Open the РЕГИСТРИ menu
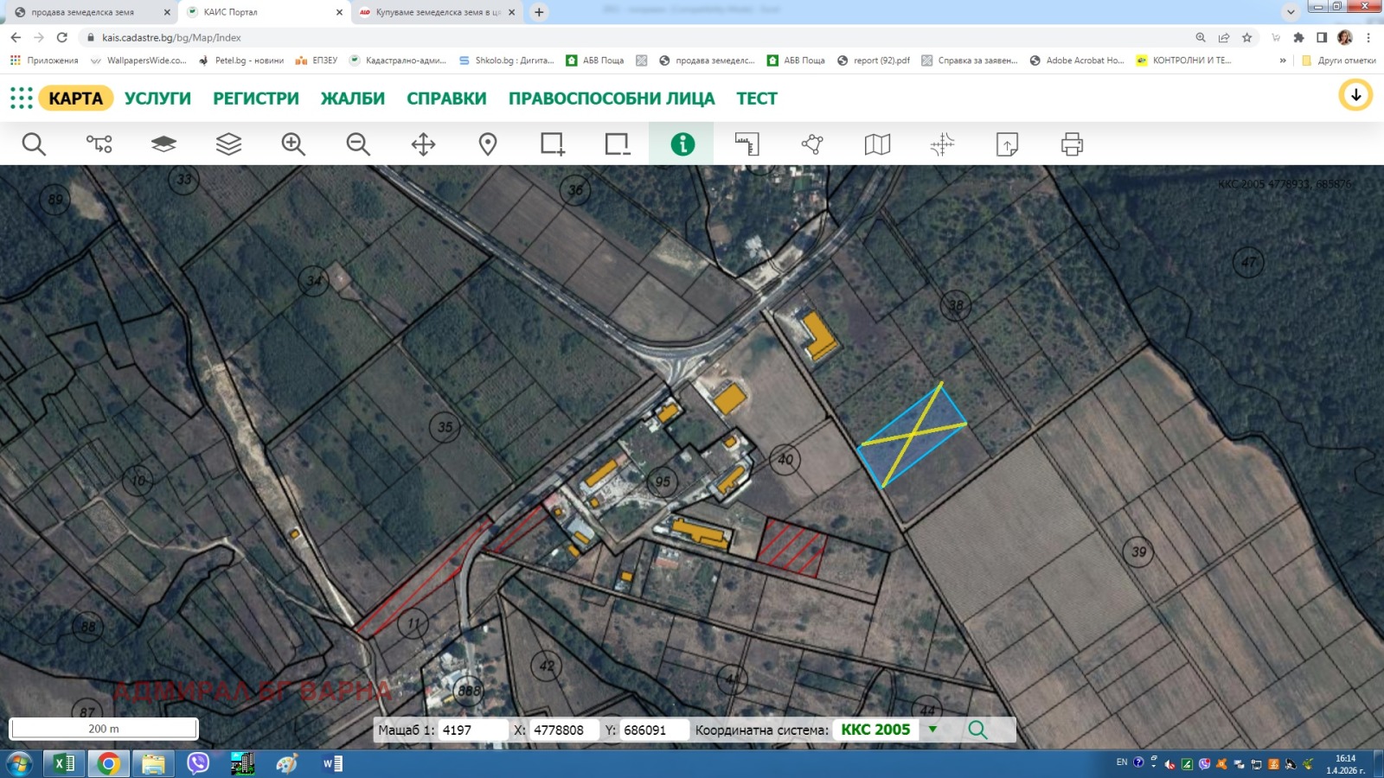 [255, 98]
